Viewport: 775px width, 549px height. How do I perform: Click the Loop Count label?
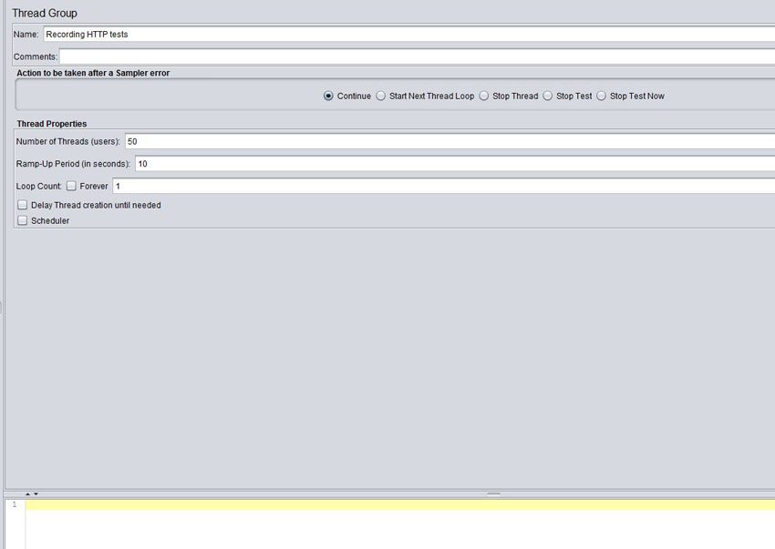pos(38,186)
